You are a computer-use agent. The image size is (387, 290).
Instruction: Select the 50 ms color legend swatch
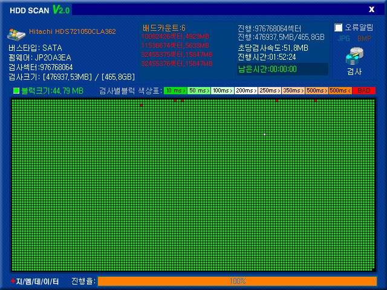[199, 91]
